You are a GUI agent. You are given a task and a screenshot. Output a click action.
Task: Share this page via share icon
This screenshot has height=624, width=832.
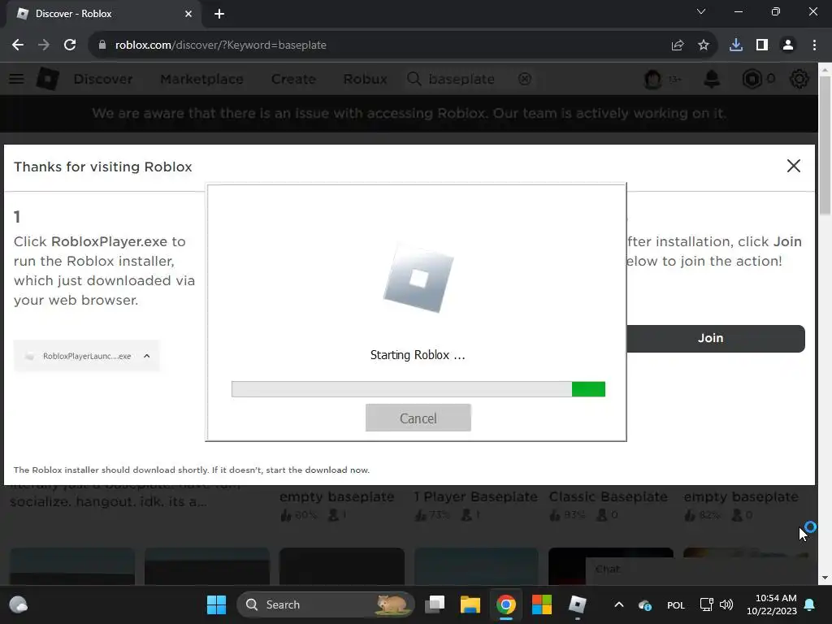677,45
